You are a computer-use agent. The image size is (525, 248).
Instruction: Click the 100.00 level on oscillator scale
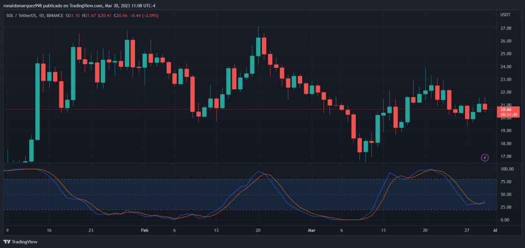coord(507,169)
